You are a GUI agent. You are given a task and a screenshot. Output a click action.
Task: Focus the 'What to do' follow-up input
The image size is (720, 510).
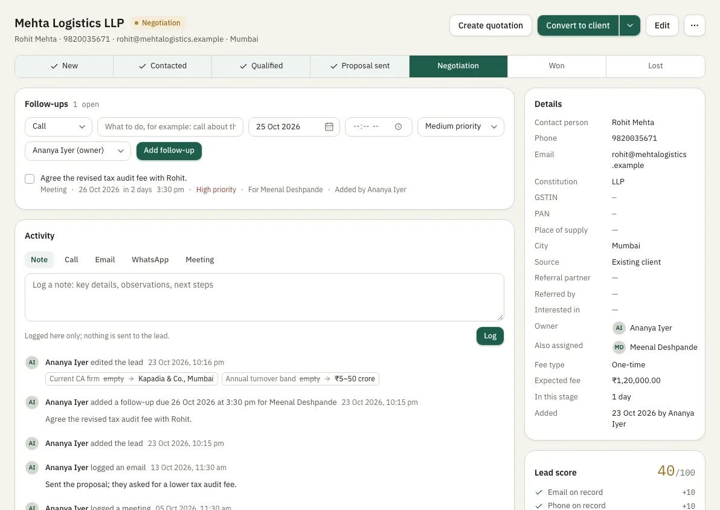click(x=170, y=127)
